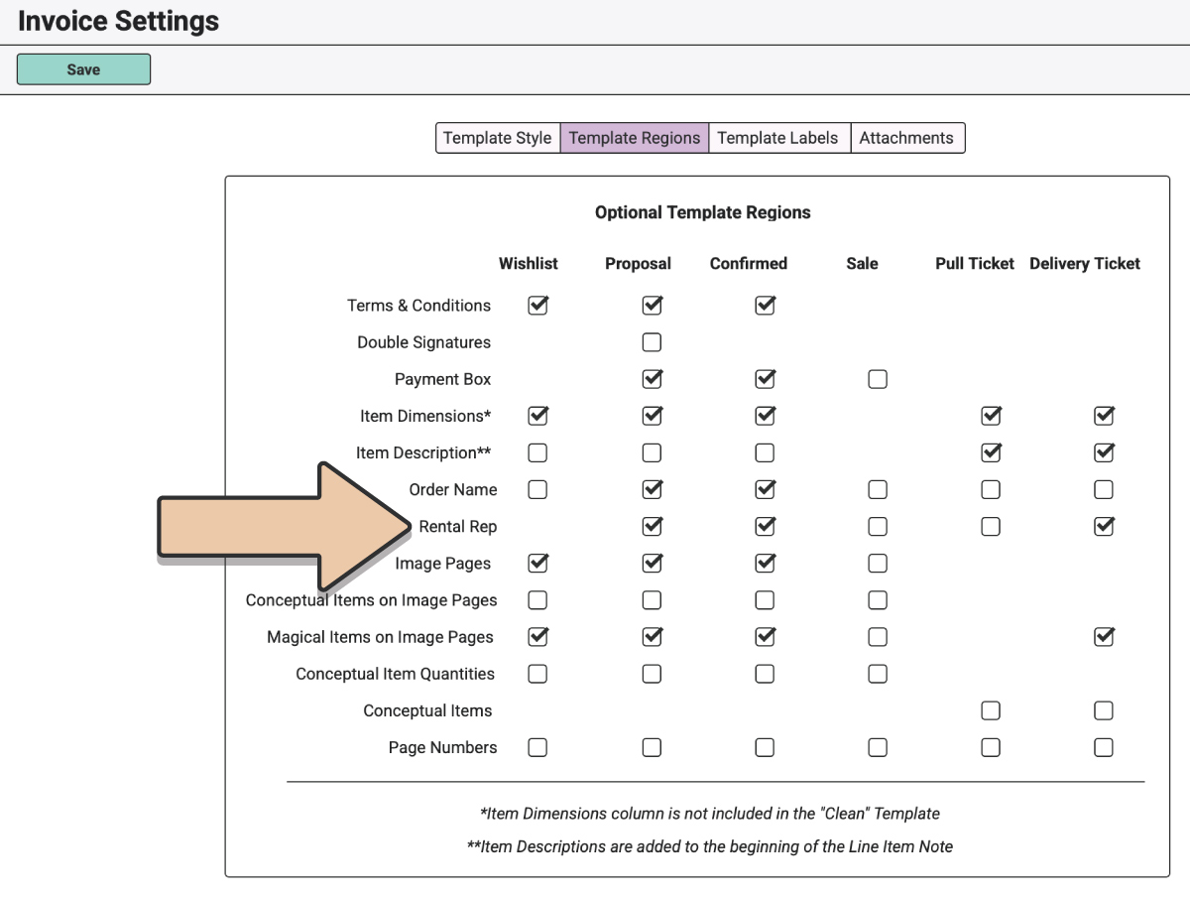Screen dimensions: 1190x897
Task: Check Conceptual Items on Image Pages for Sale
Action: coord(878,600)
